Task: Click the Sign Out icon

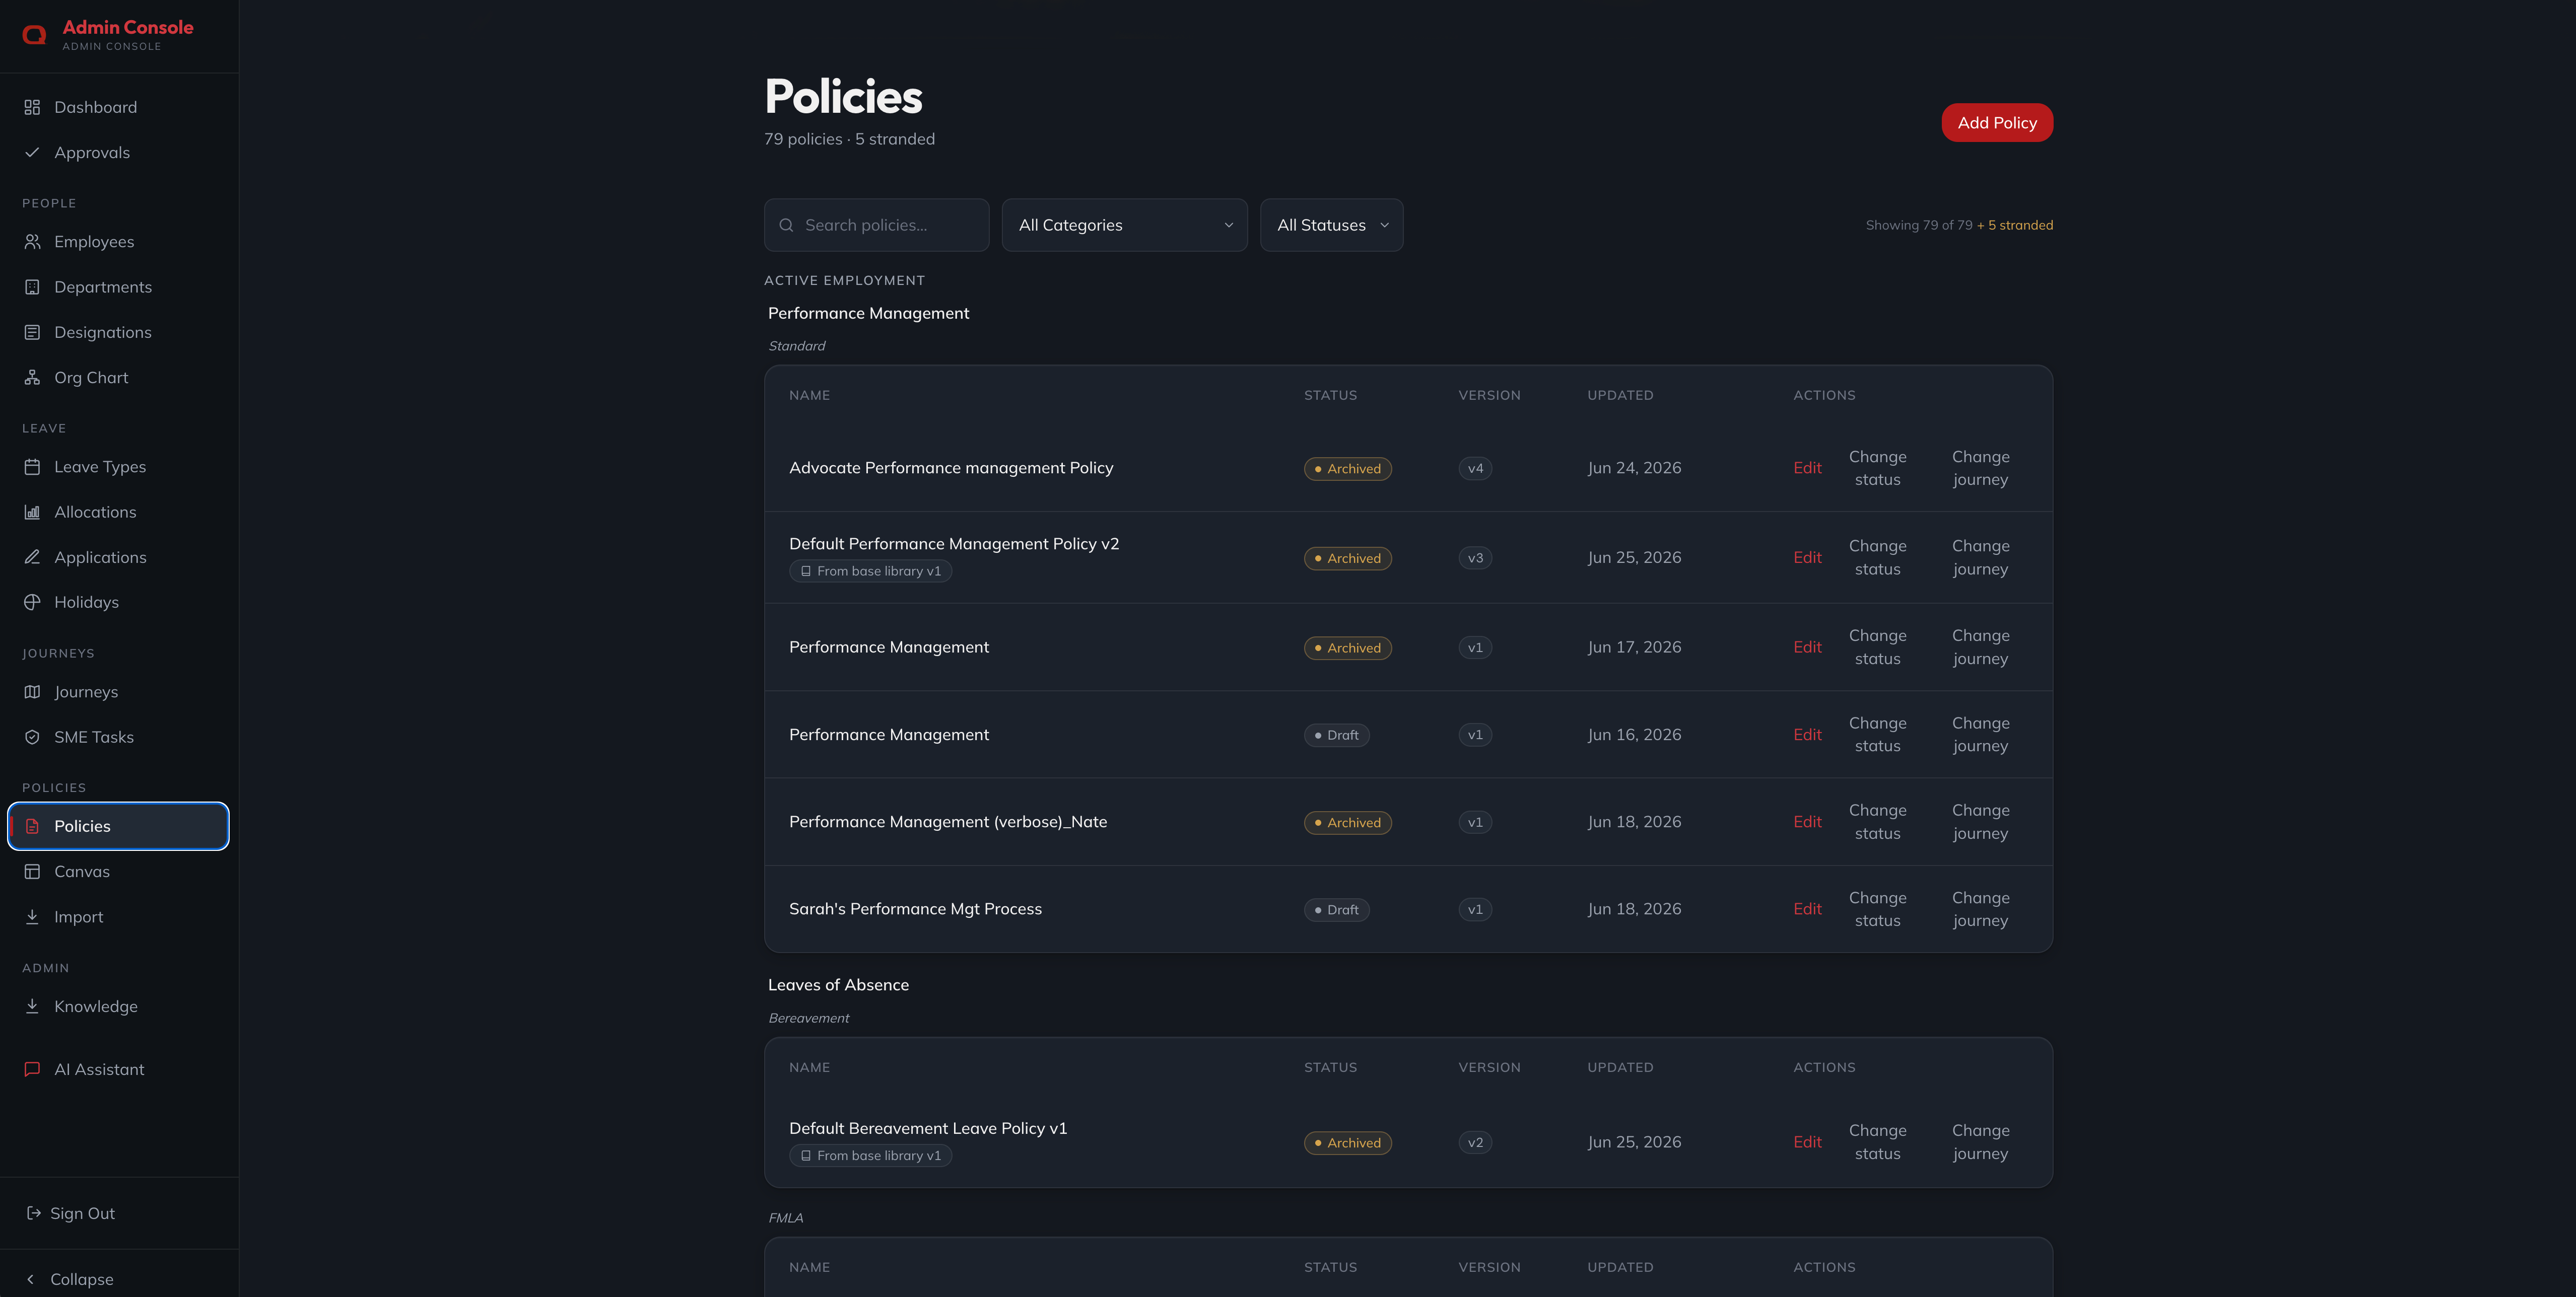Action: (33, 1213)
